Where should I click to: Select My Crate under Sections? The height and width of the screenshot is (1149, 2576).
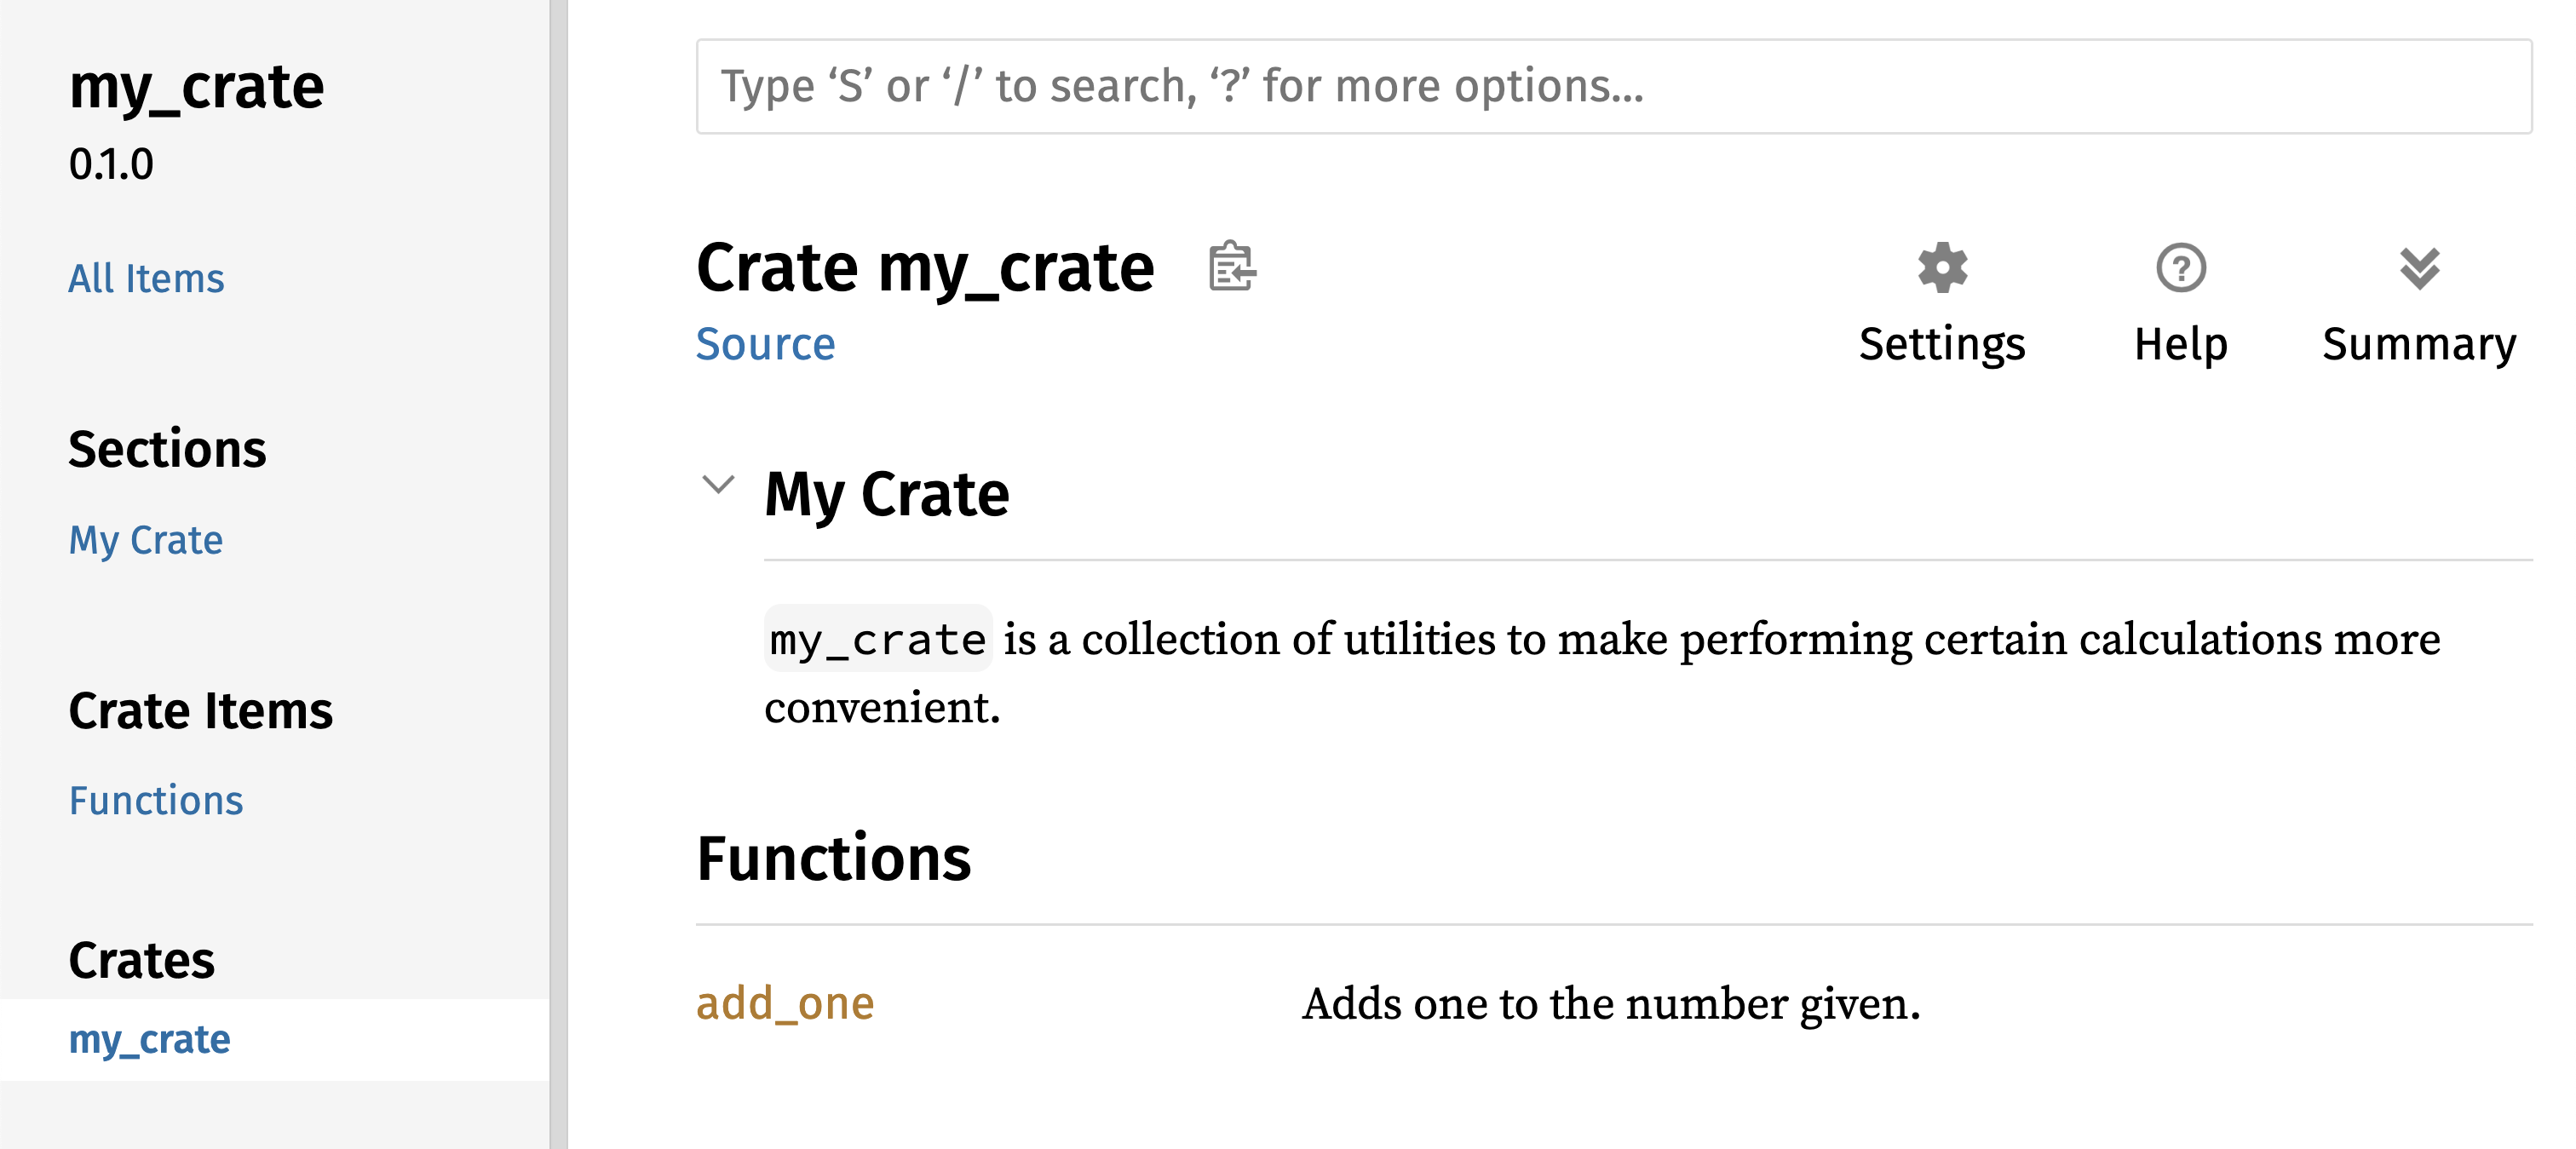tap(145, 540)
